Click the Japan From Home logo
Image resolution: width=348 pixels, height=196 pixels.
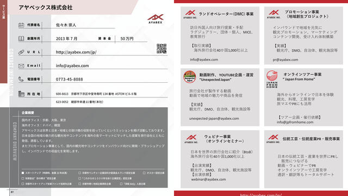pos(272,79)
